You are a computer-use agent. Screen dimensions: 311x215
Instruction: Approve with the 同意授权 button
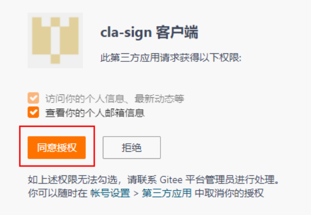57,147
